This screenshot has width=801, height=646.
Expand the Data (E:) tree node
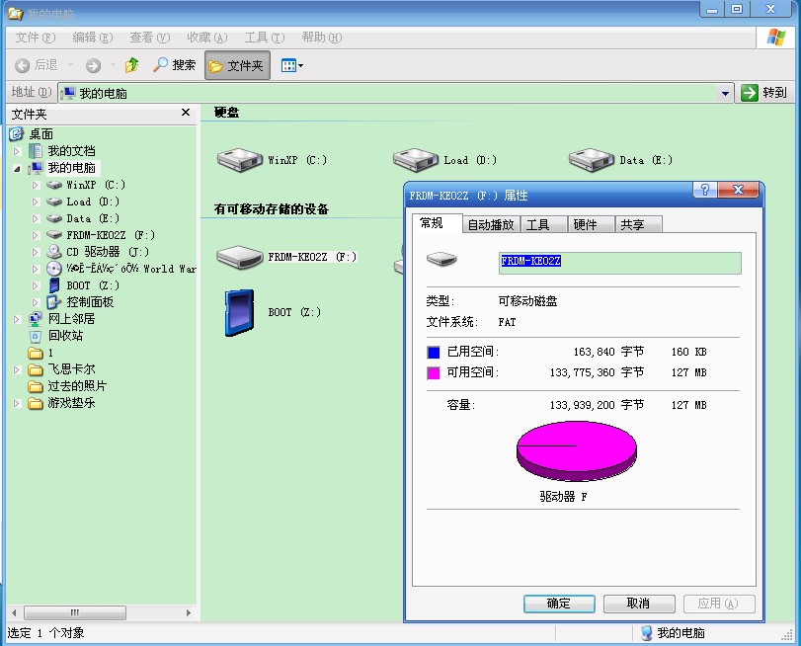36,218
